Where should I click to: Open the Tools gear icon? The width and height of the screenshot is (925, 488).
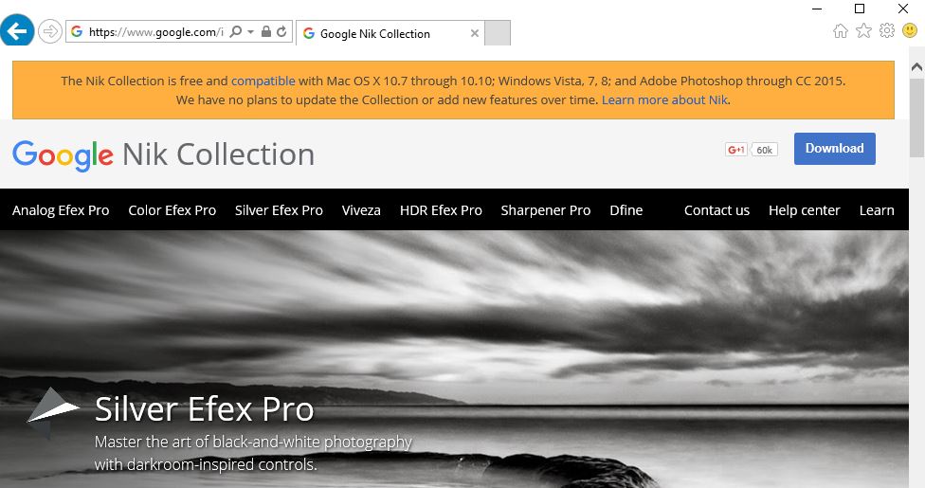(x=887, y=30)
